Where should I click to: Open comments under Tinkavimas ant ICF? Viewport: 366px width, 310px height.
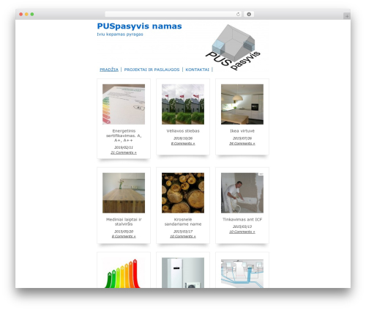point(242,232)
